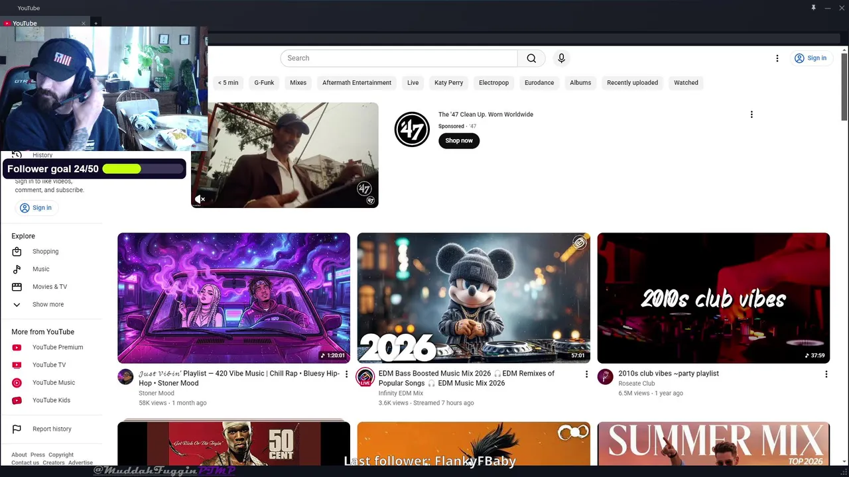Image resolution: width=849 pixels, height=477 pixels.
Task: Open the YouTube Kids icon
Action: [17, 400]
